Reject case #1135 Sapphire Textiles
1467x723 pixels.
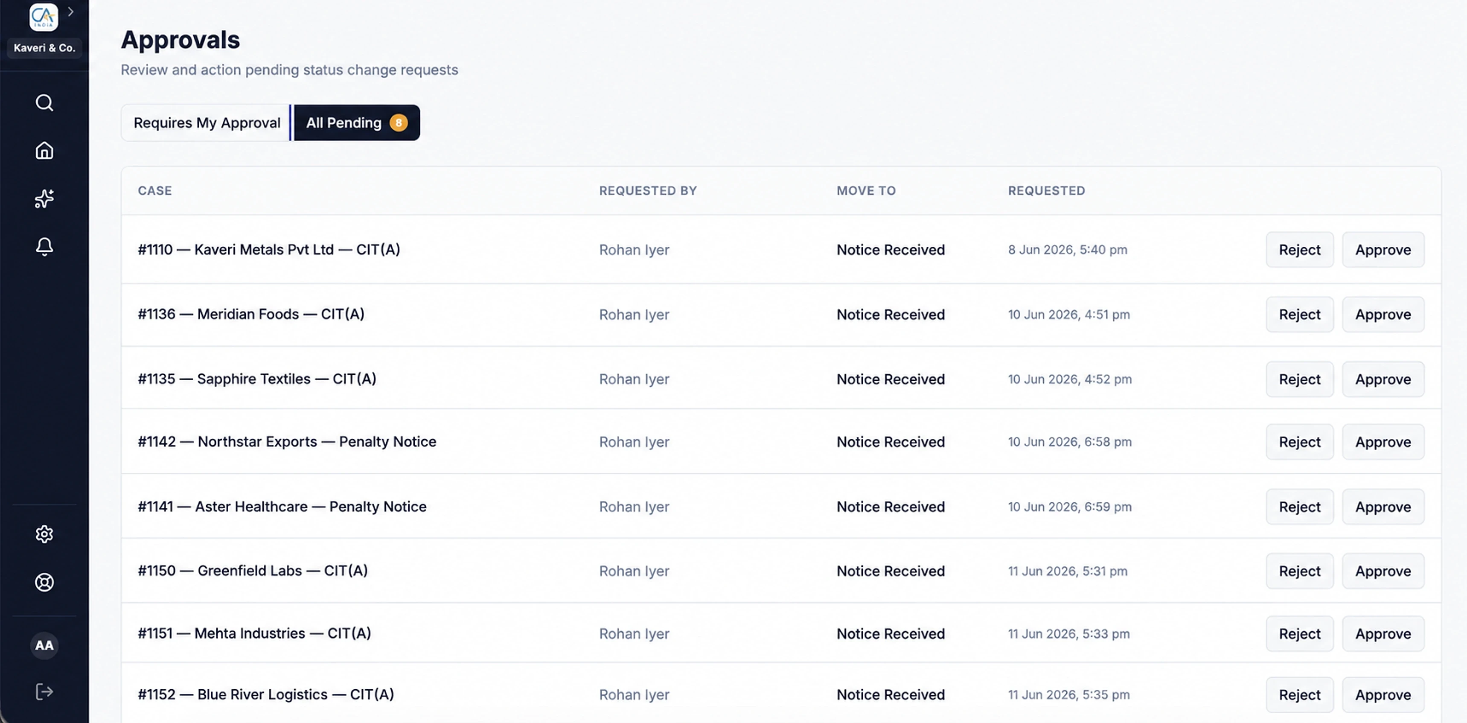pyautogui.click(x=1300, y=379)
